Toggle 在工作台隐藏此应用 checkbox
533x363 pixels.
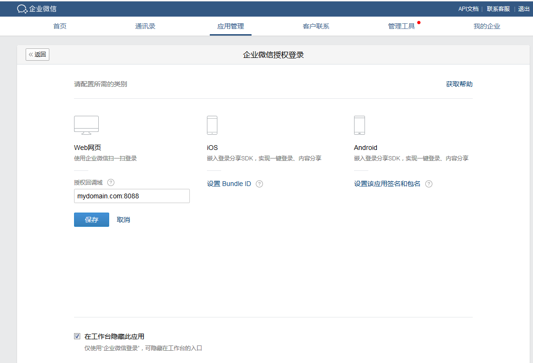click(77, 336)
